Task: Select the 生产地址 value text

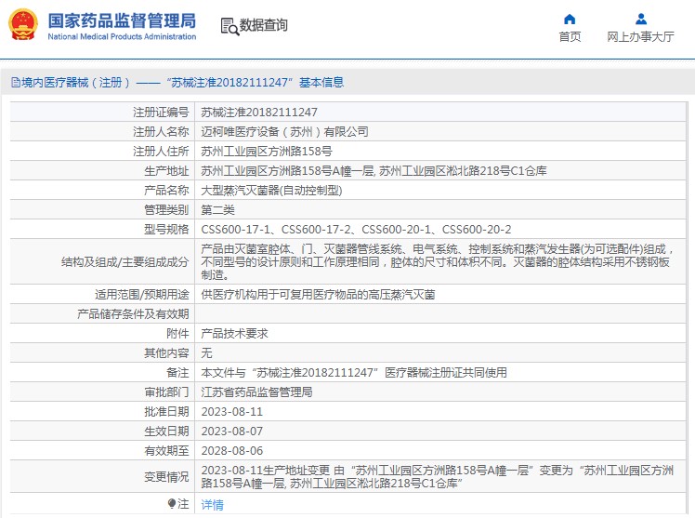Action: 374,171
